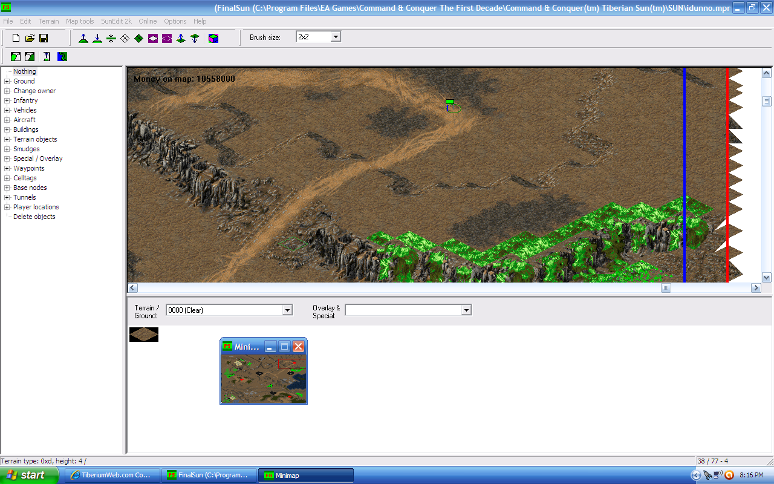Select Delete objects in the tree
Image resolution: width=774 pixels, height=484 pixels.
(34, 217)
